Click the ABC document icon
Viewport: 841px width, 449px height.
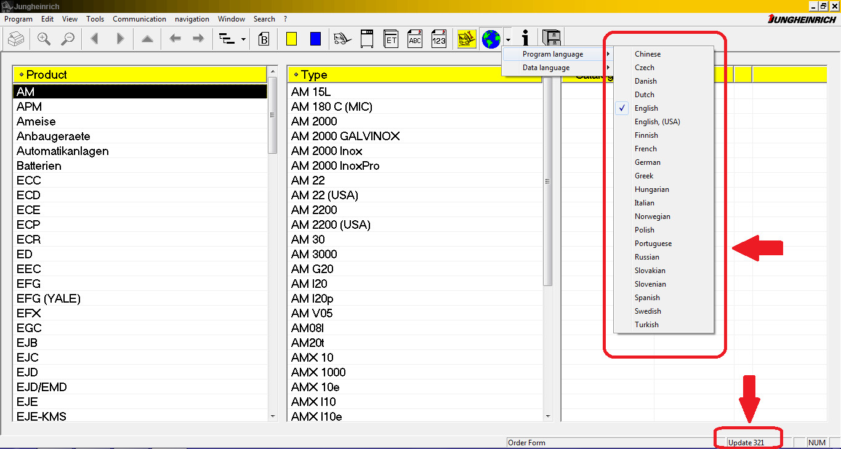pos(415,39)
